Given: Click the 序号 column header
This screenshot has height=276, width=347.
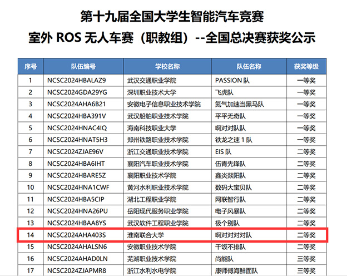Looking at the screenshot, I should click(30, 67).
